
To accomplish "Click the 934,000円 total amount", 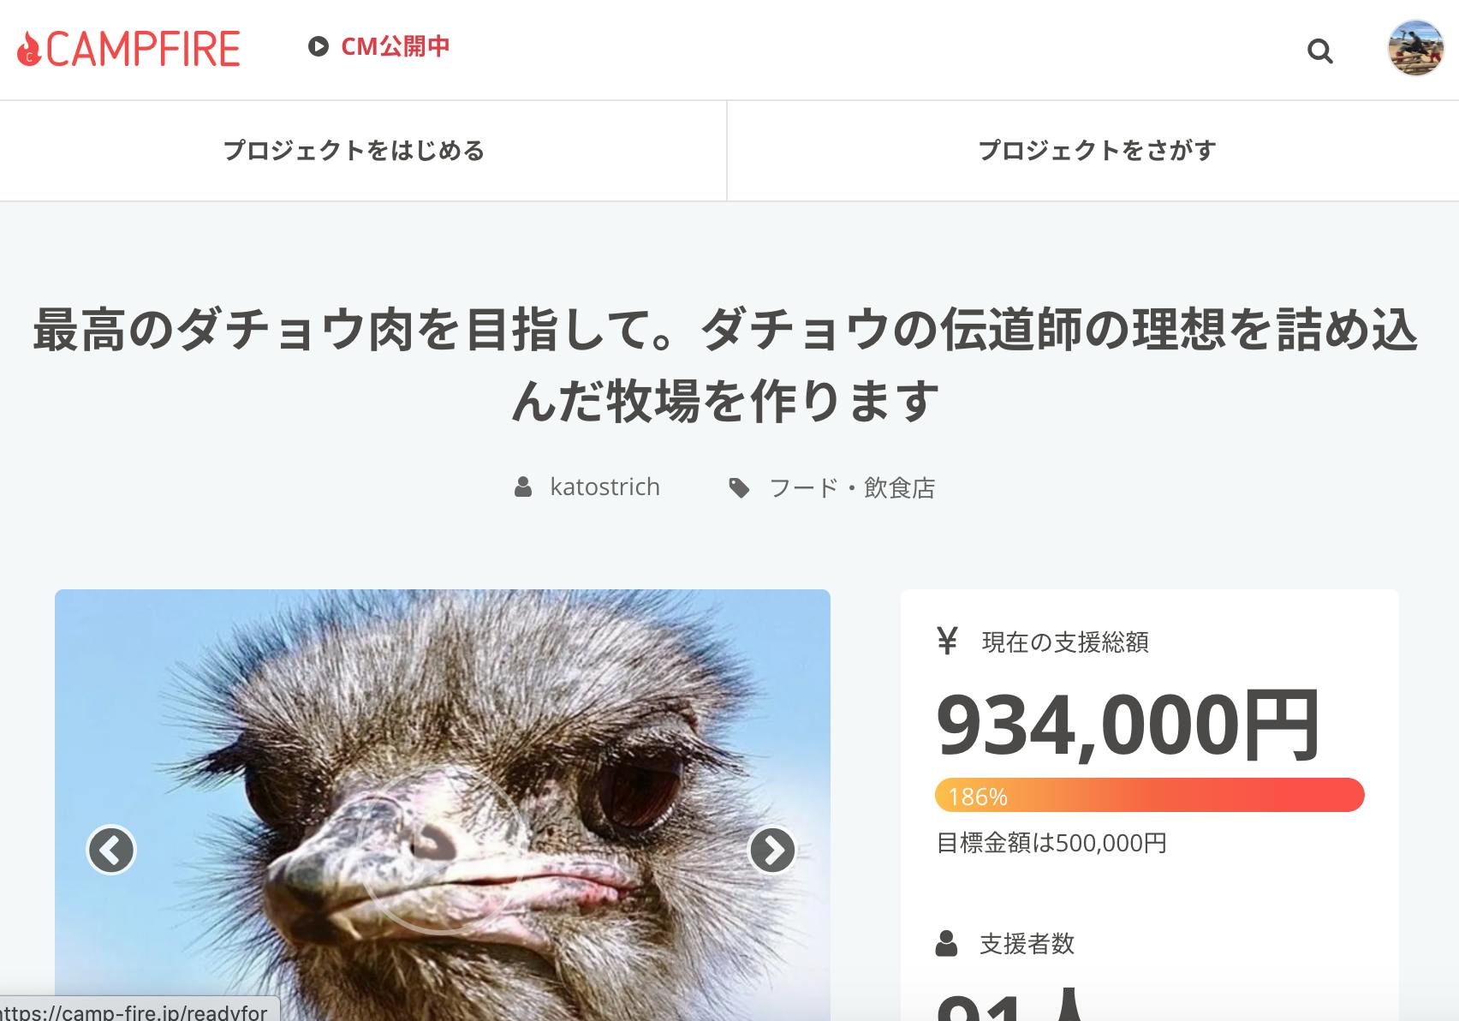I will click(x=1128, y=725).
